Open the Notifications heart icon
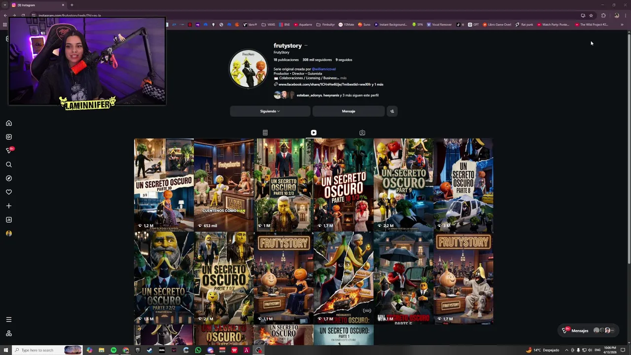This screenshot has width=631, height=355. pos(8,192)
